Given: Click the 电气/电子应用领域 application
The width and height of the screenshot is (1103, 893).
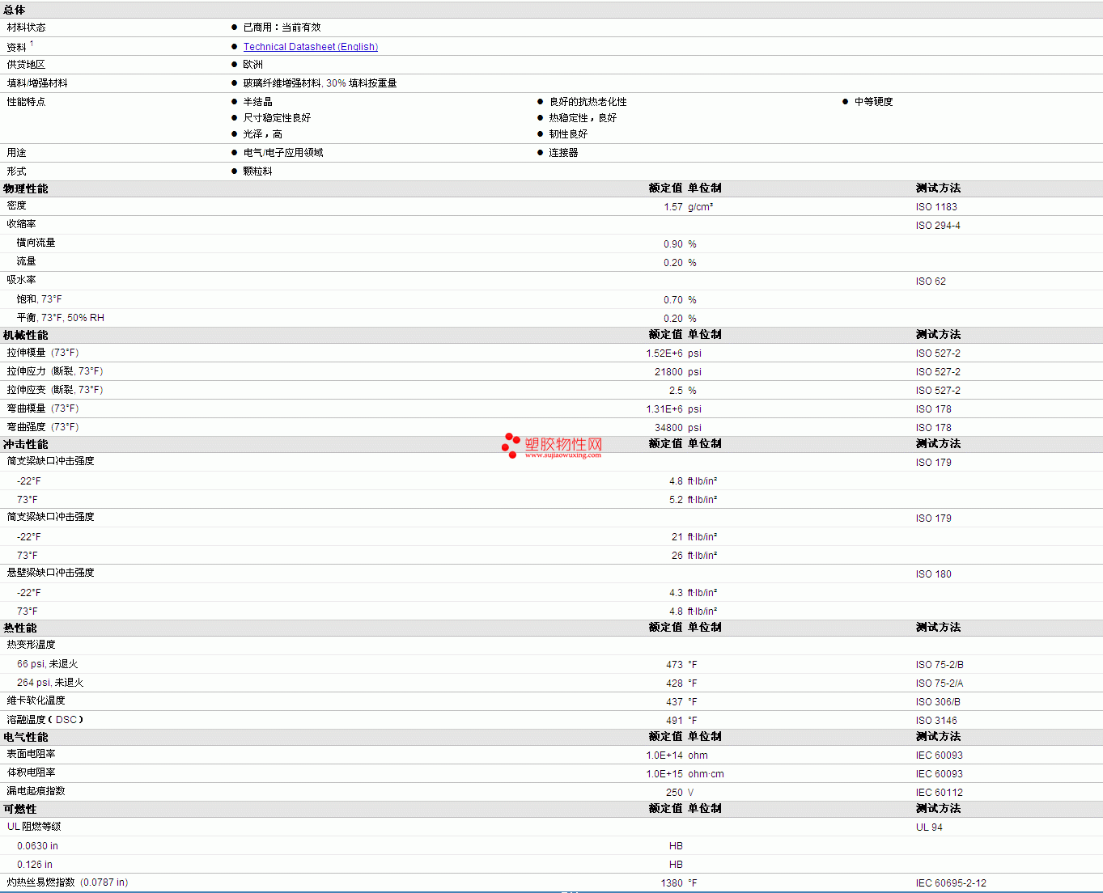Looking at the screenshot, I should click(x=283, y=153).
